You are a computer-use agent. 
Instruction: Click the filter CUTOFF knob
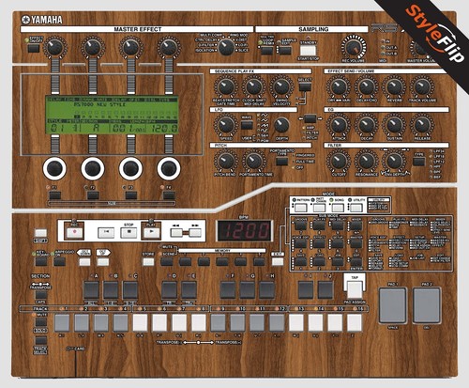[339, 161]
